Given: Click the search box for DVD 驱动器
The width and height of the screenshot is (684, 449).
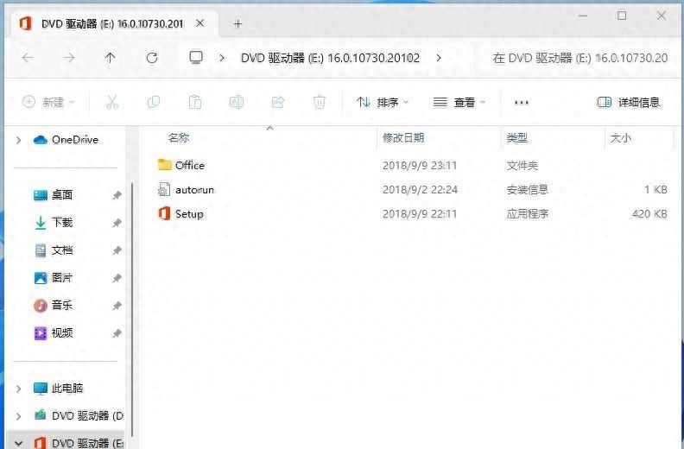Looking at the screenshot, I should [580, 58].
